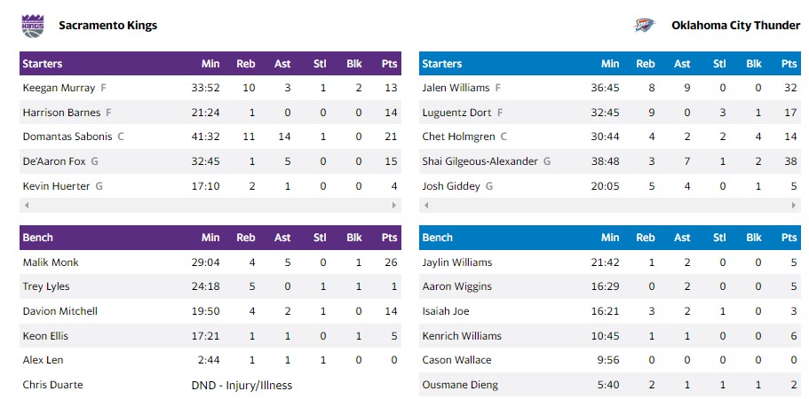Viewport: 809px width, 399px height.
Task: Click De'Aaron Fox in Kings starters
Action: (54, 161)
